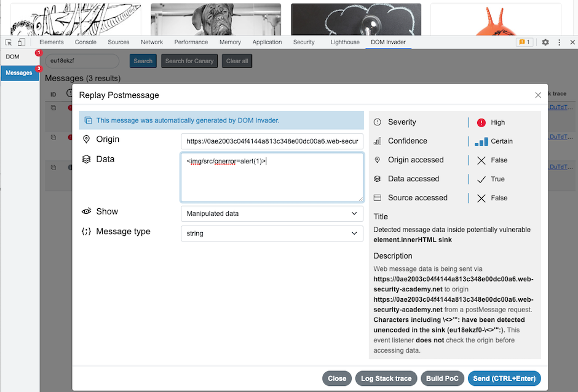Toggle the device toolbar icon
Screen dimensions: 578x392
pos(22,42)
